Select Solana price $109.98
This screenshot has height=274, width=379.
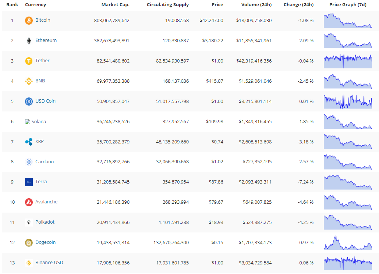click(x=215, y=121)
